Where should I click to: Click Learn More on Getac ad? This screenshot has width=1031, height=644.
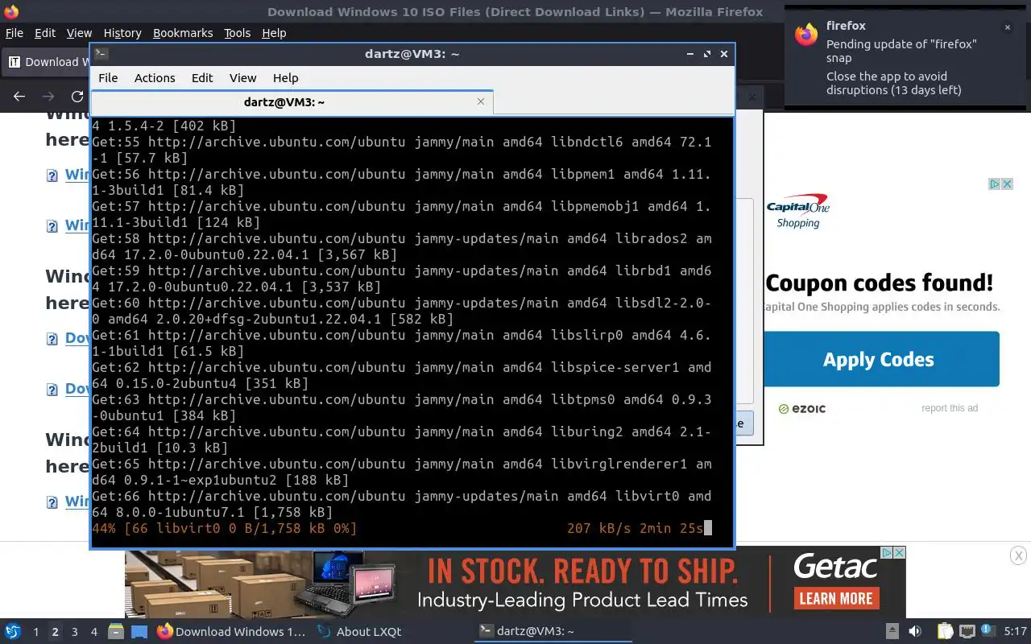click(835, 598)
